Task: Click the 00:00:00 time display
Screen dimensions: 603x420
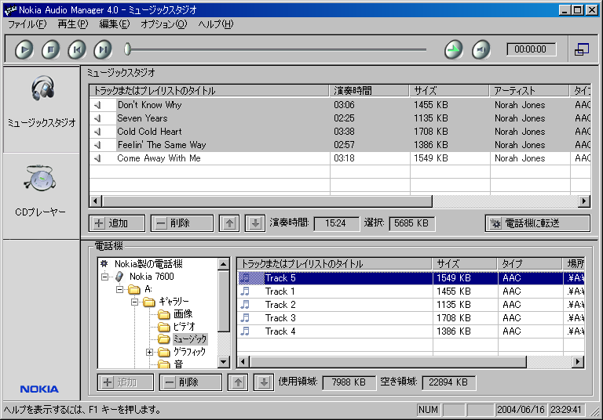Action: [531, 49]
